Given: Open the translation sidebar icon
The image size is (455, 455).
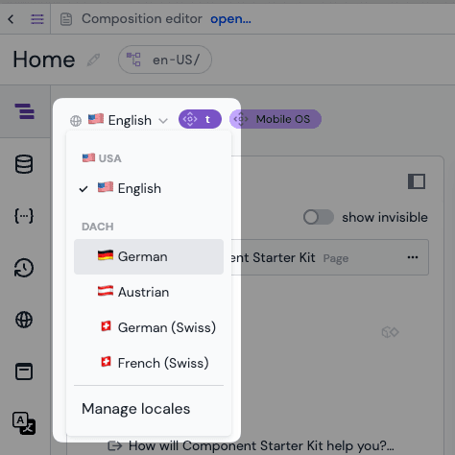Looking at the screenshot, I should tap(24, 423).
